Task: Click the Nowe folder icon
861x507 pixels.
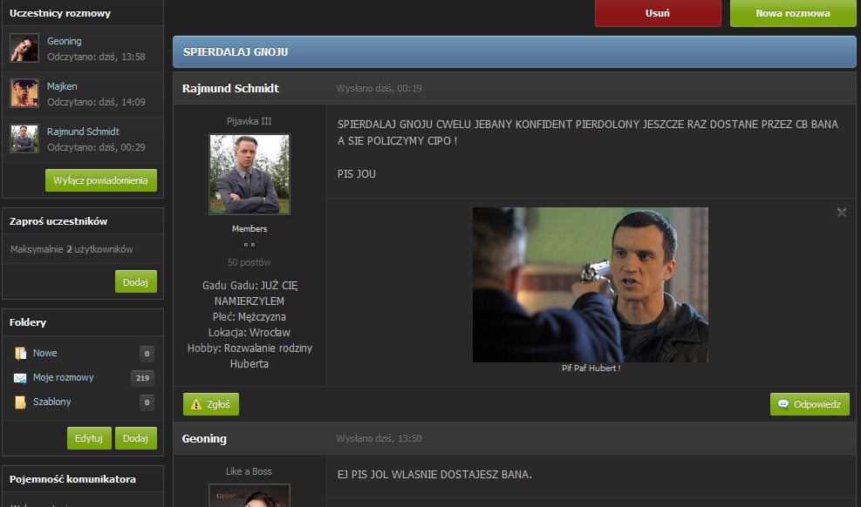Action: (20, 354)
